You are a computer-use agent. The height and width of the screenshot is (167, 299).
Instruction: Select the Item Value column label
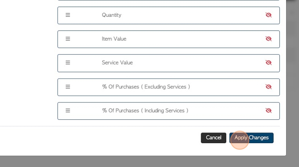tap(114, 39)
